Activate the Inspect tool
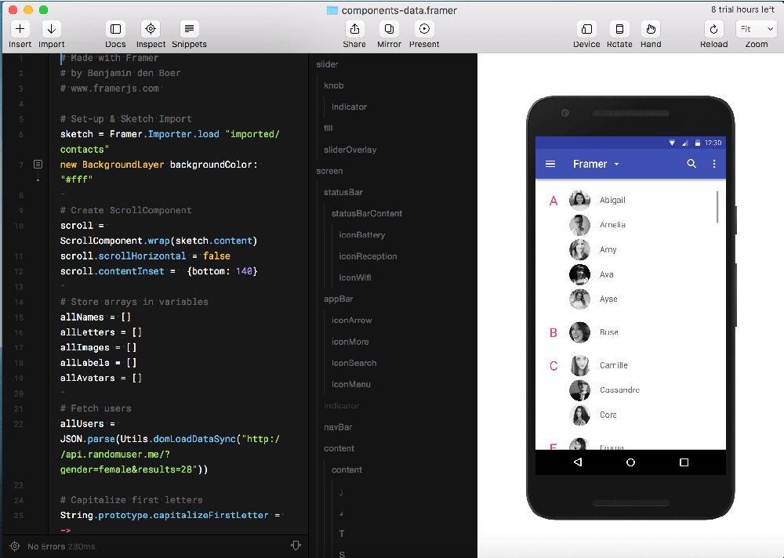784x558 pixels. [151, 29]
